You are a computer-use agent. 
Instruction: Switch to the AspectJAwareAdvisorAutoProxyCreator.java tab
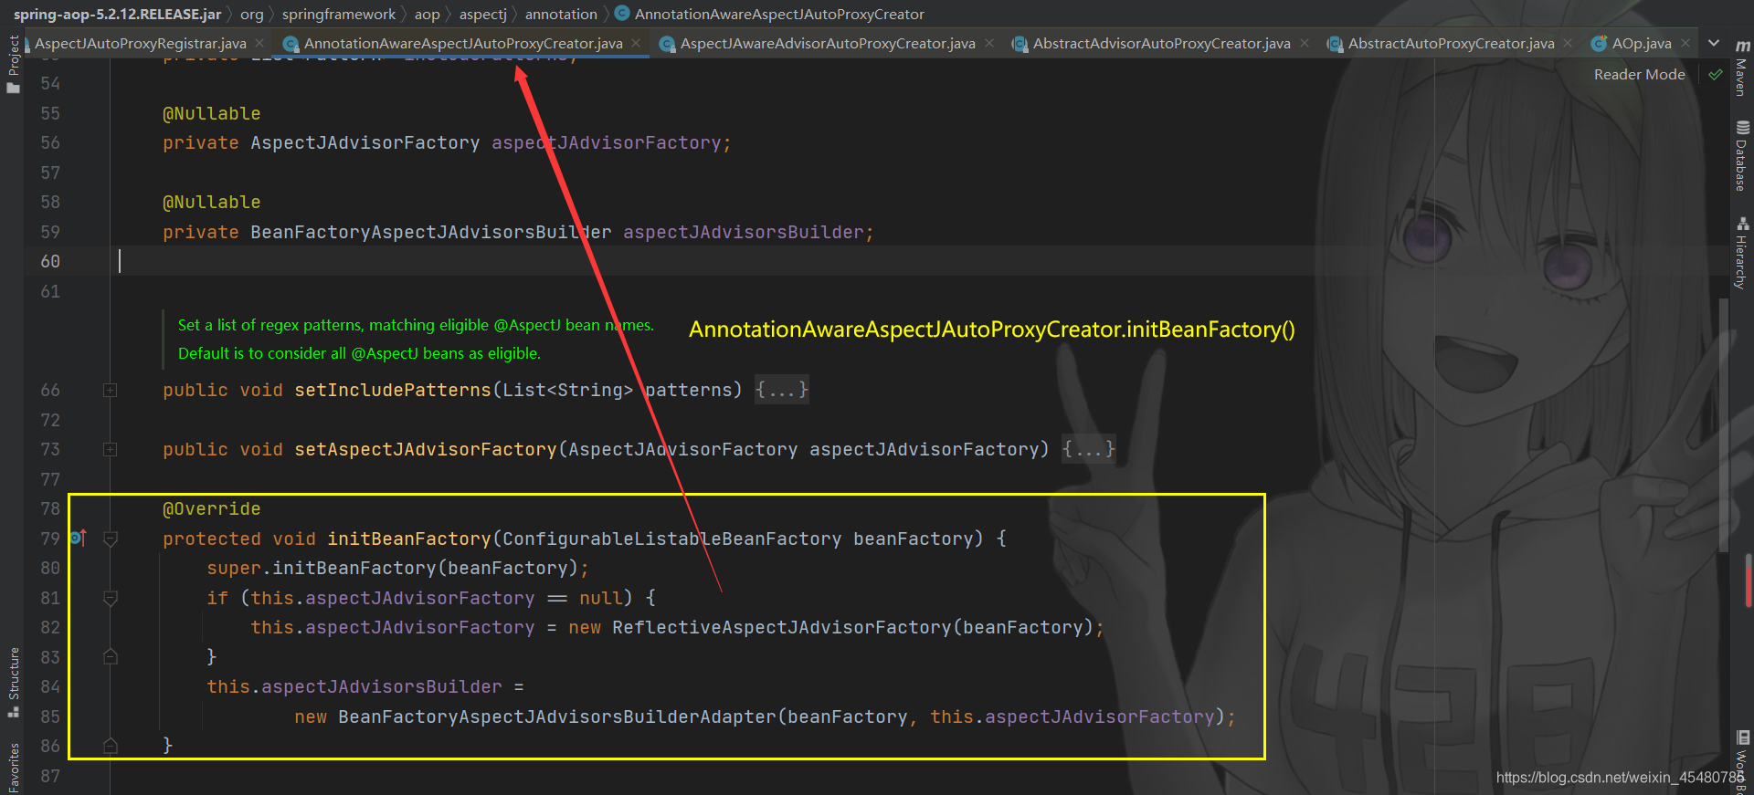828,43
